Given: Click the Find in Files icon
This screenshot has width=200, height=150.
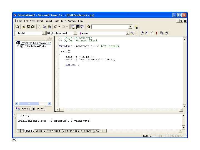Looking at the screenshot, I should click(89, 27).
